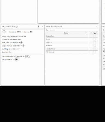Click the middle column sort arrows
Viewport: 105px width, 122px height.
[x=92, y=33]
